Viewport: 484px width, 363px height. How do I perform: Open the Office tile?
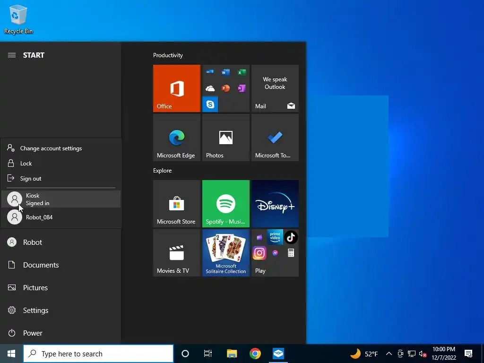point(177,88)
